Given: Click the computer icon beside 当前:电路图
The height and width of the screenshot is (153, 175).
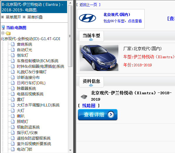Looking at the screenshot, I should click(3, 27).
